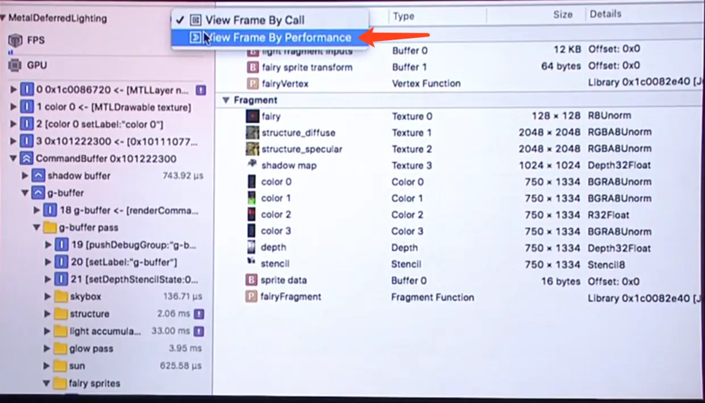Toggle the checkmark on View Frame By Call
Image resolution: width=705 pixels, height=403 pixels.
(180, 20)
